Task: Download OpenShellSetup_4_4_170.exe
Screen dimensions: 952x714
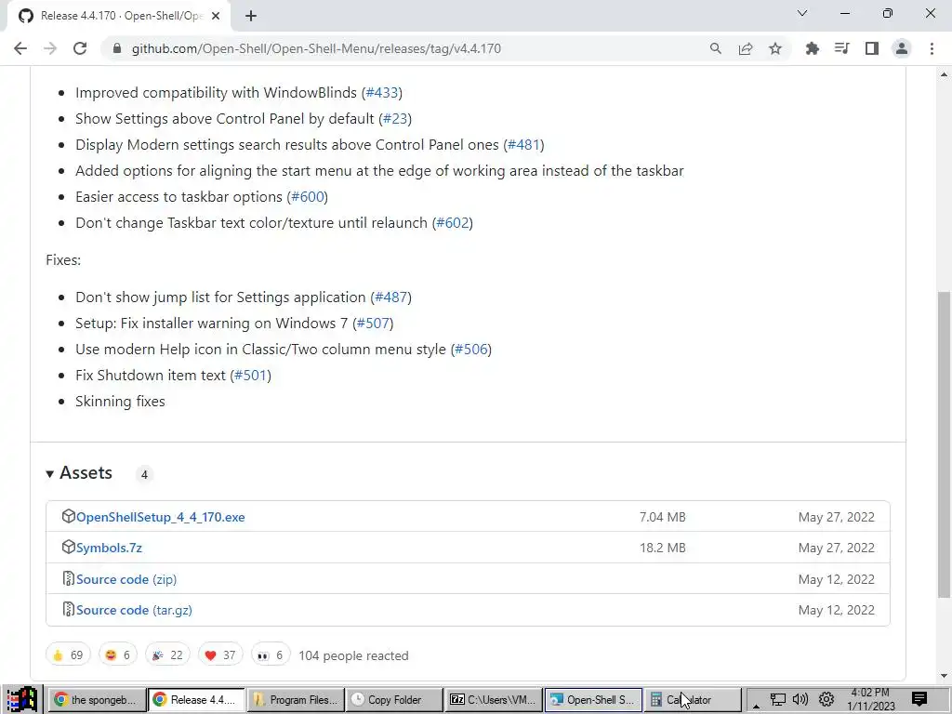Action: (x=160, y=517)
